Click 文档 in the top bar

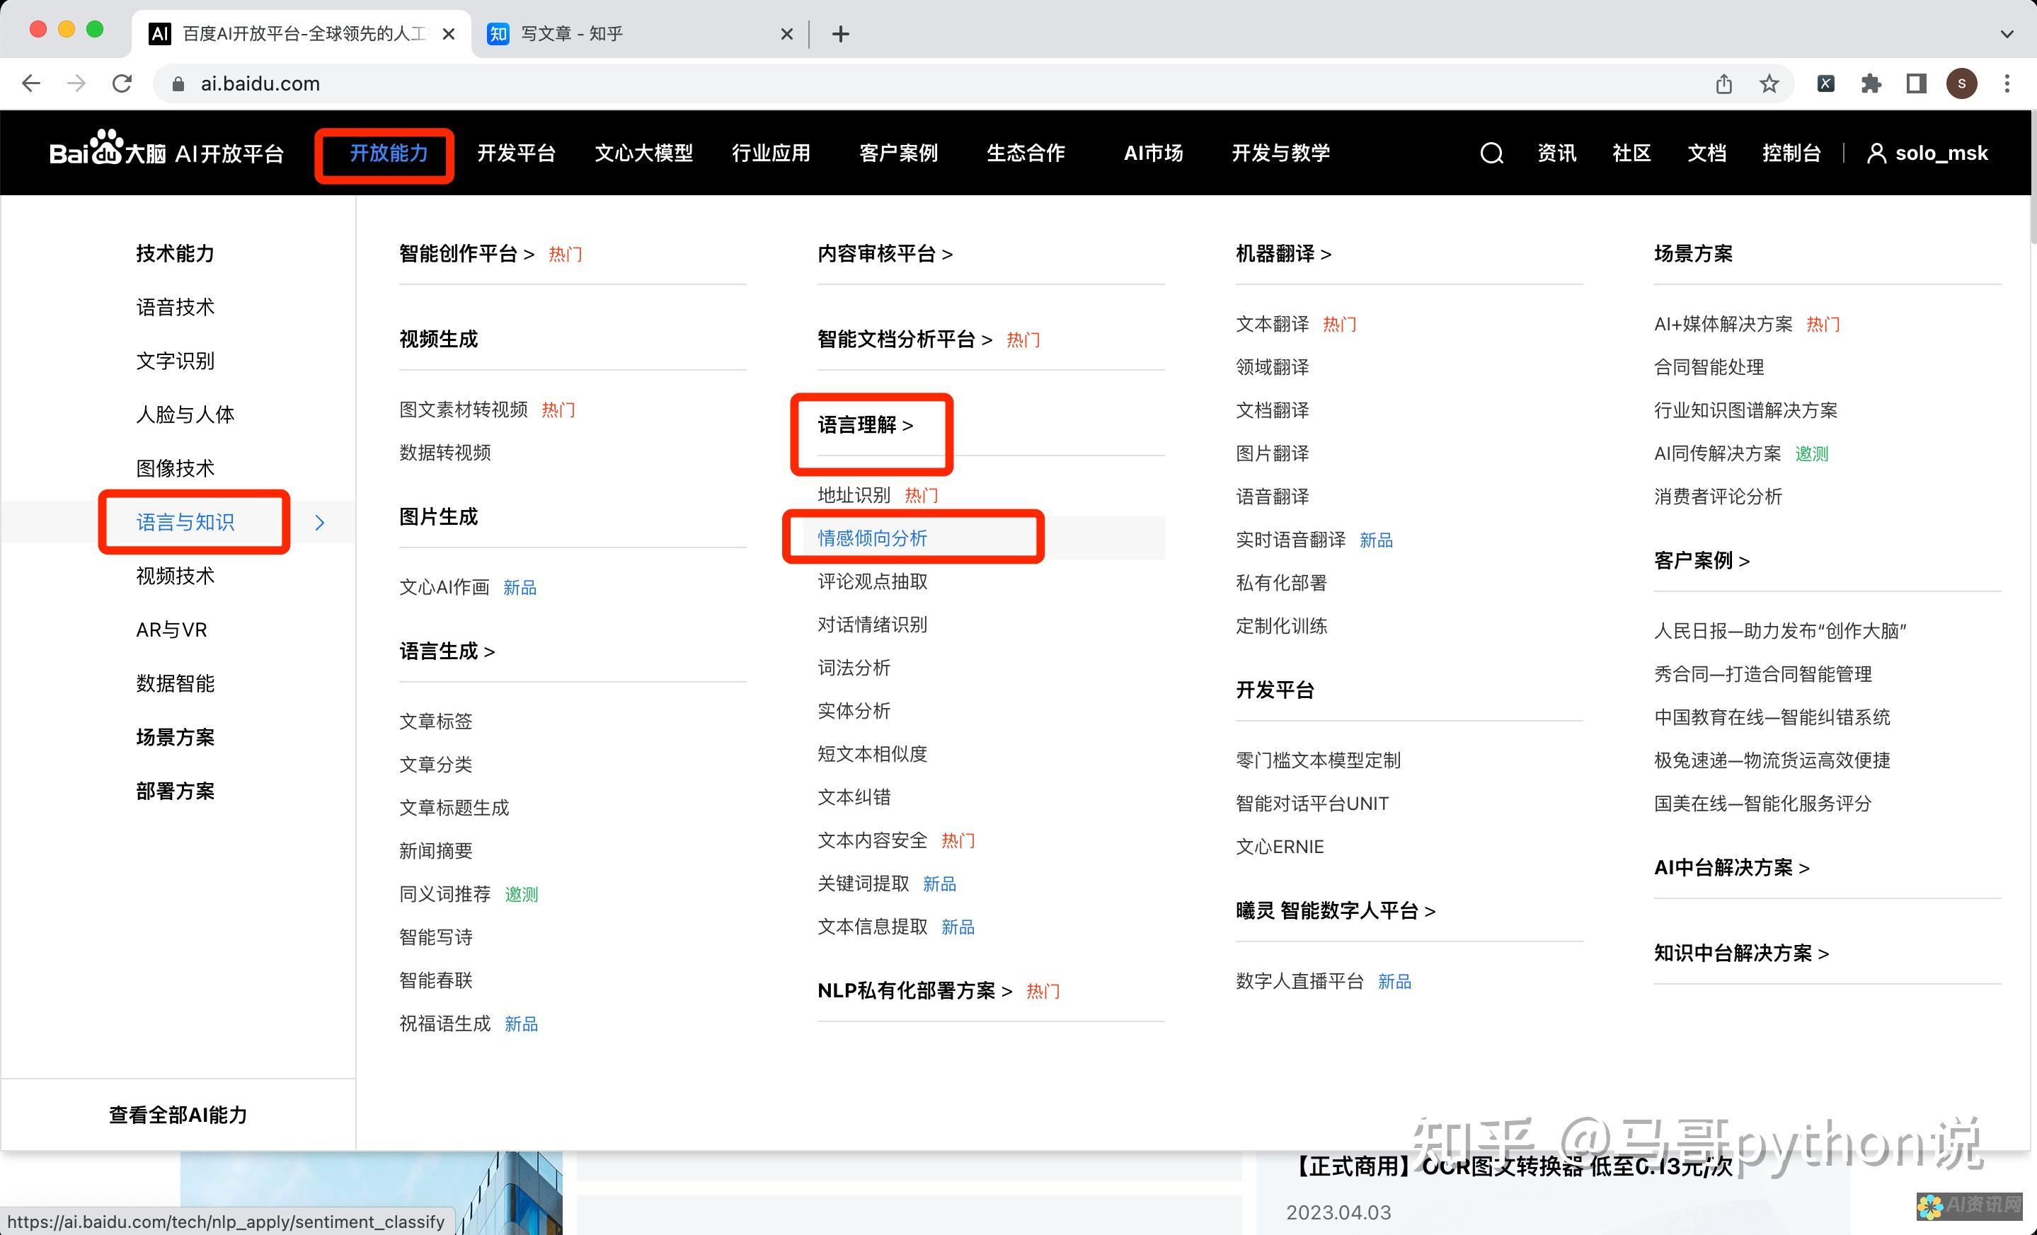(1706, 153)
